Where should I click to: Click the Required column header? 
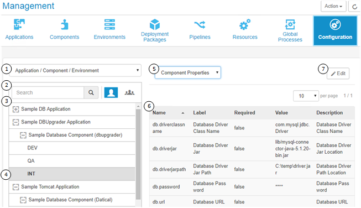(x=244, y=113)
